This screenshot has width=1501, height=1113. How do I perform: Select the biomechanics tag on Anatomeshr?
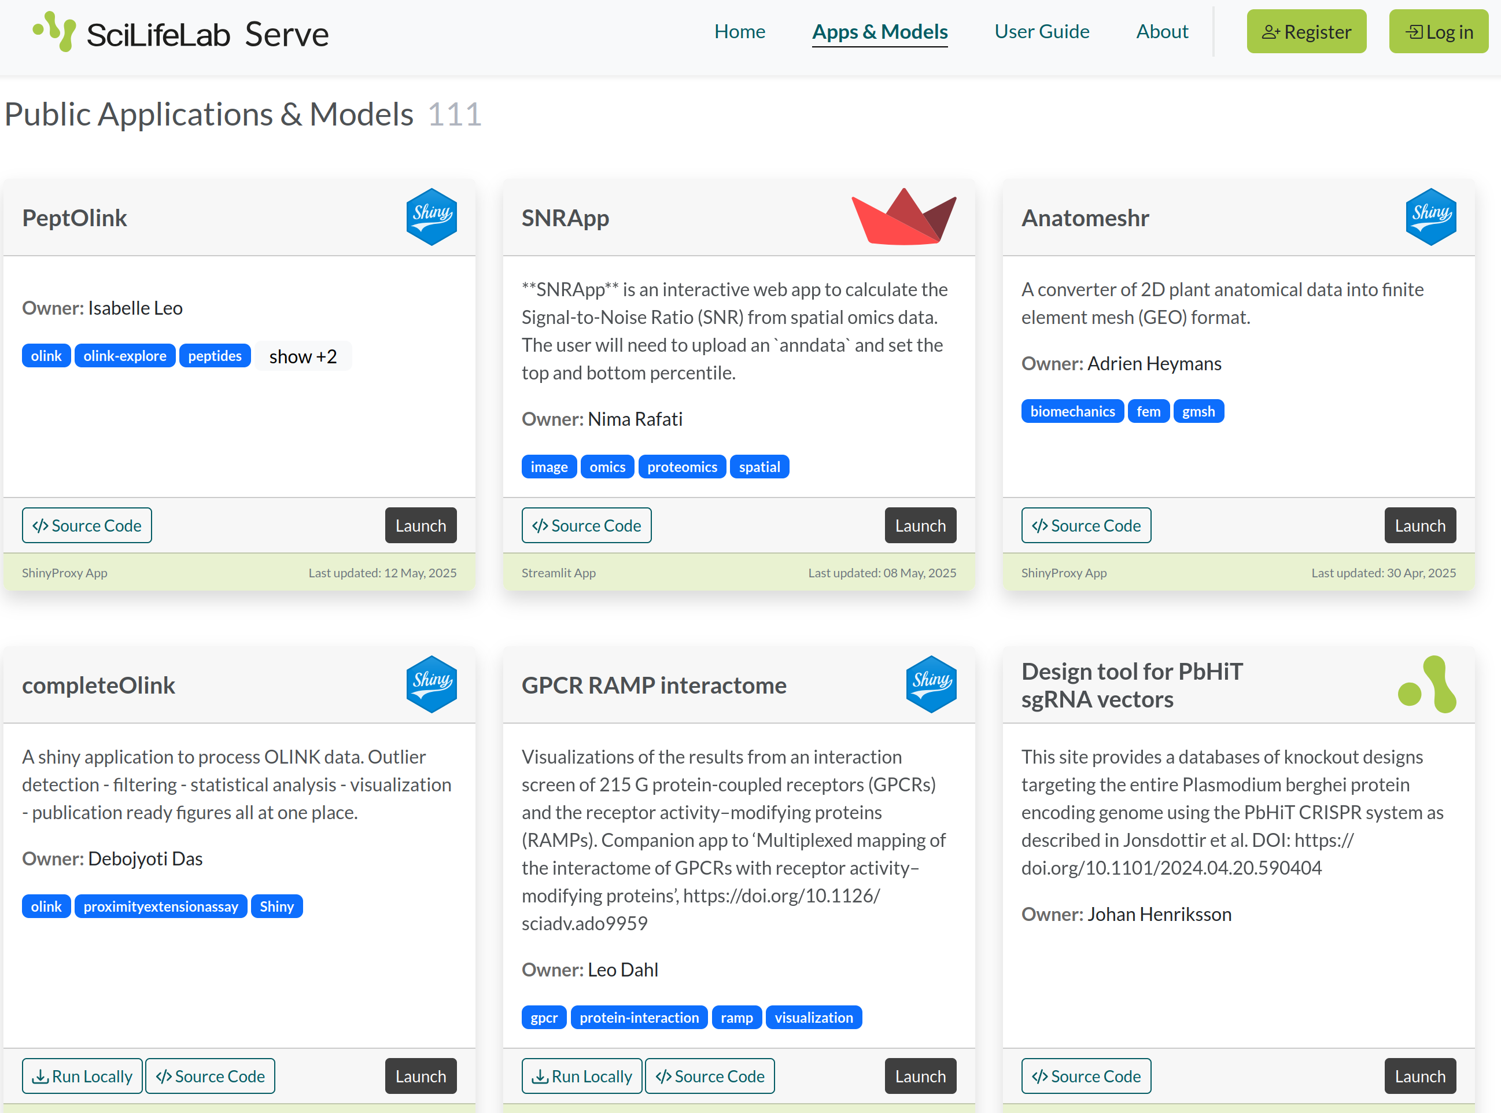1072,411
